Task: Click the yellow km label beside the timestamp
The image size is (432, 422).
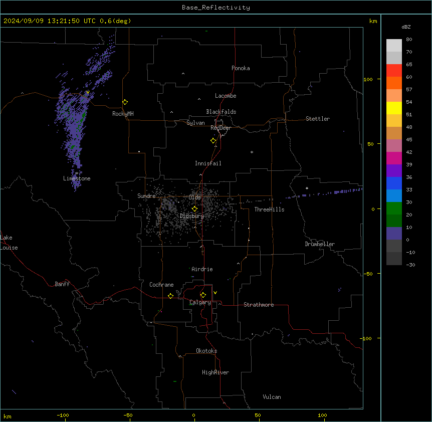Action: click(x=373, y=21)
